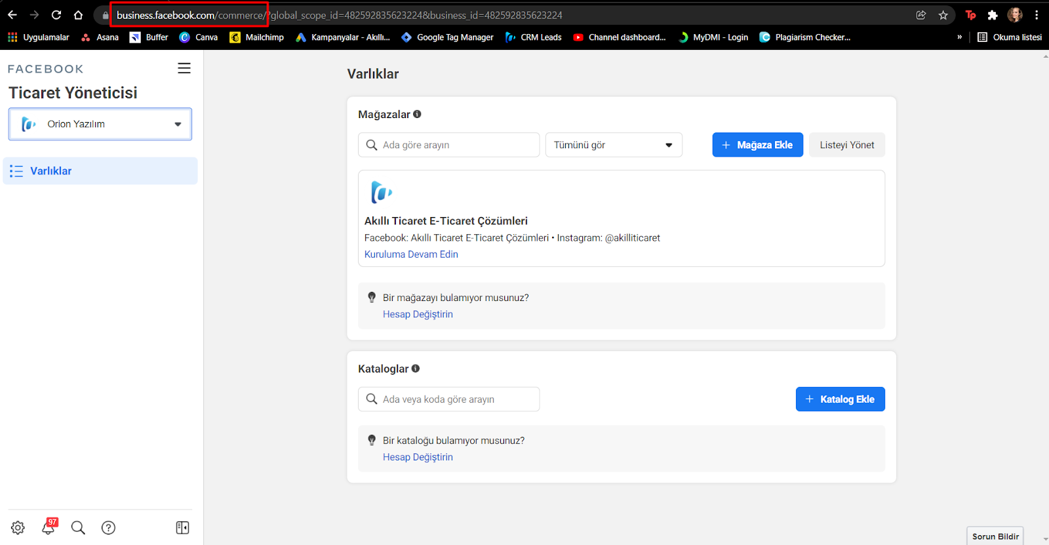
Task: Open Kampanyalar - Akıllı bookmark
Action: pos(343,37)
